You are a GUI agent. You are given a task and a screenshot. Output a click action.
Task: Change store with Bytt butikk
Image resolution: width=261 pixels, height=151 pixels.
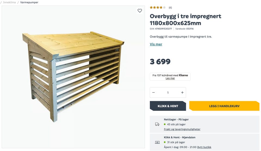point(204,147)
